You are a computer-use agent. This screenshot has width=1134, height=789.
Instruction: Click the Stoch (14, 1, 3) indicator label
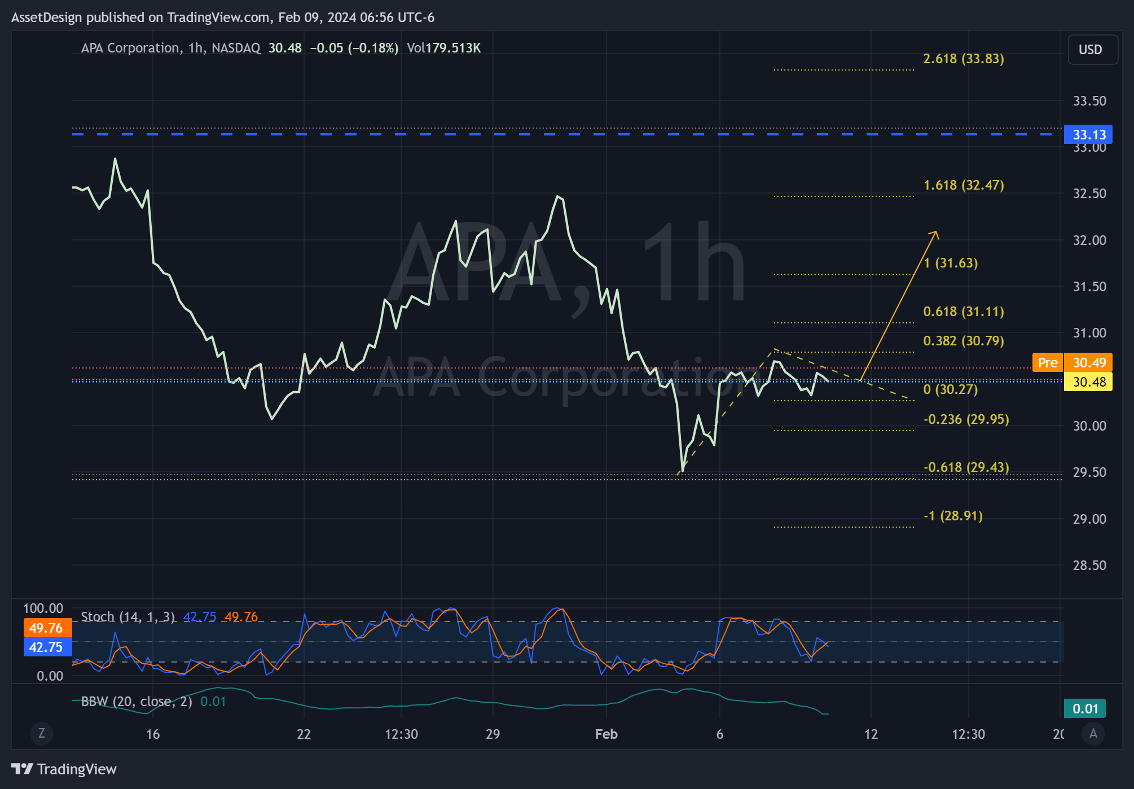(128, 617)
